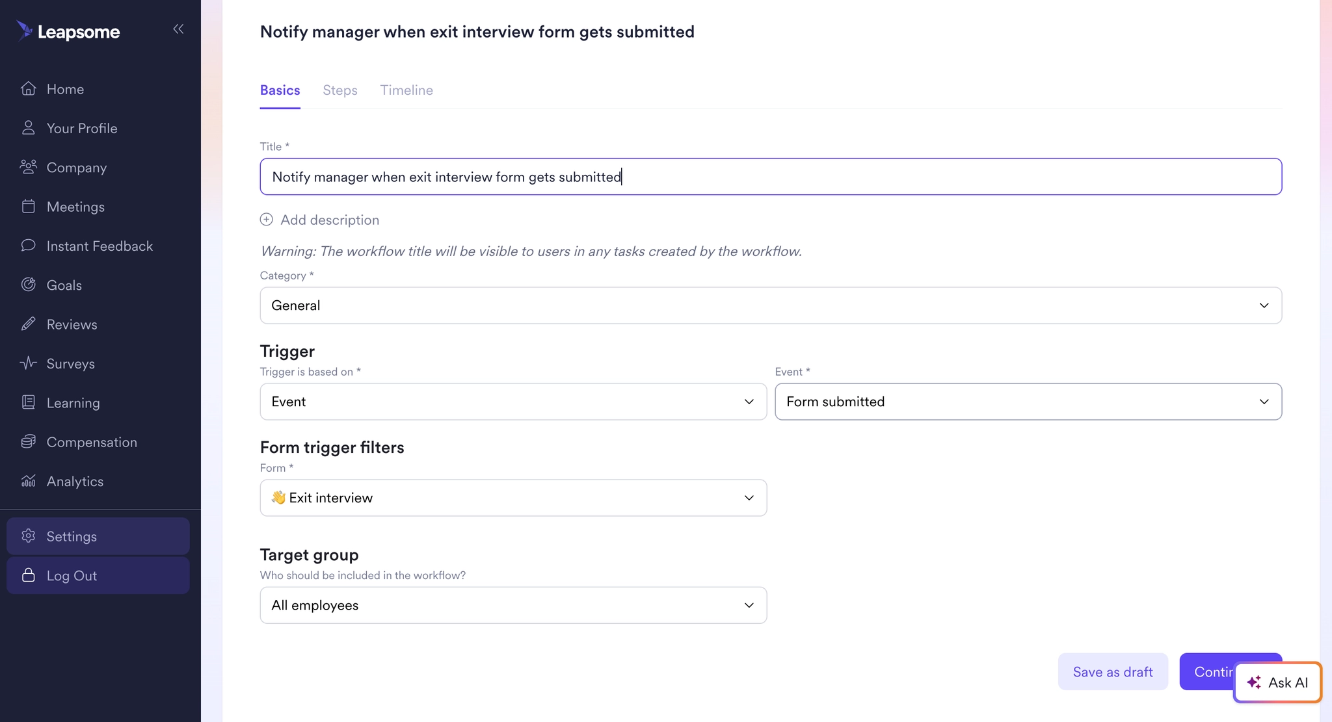Click Save as draft

pos(1112,671)
